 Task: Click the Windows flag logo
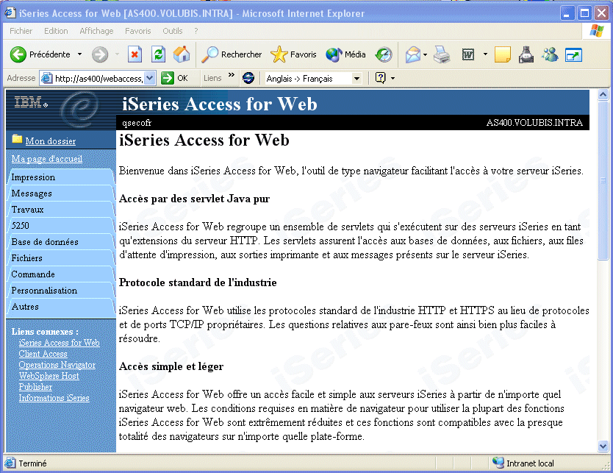pyautogui.click(x=597, y=30)
